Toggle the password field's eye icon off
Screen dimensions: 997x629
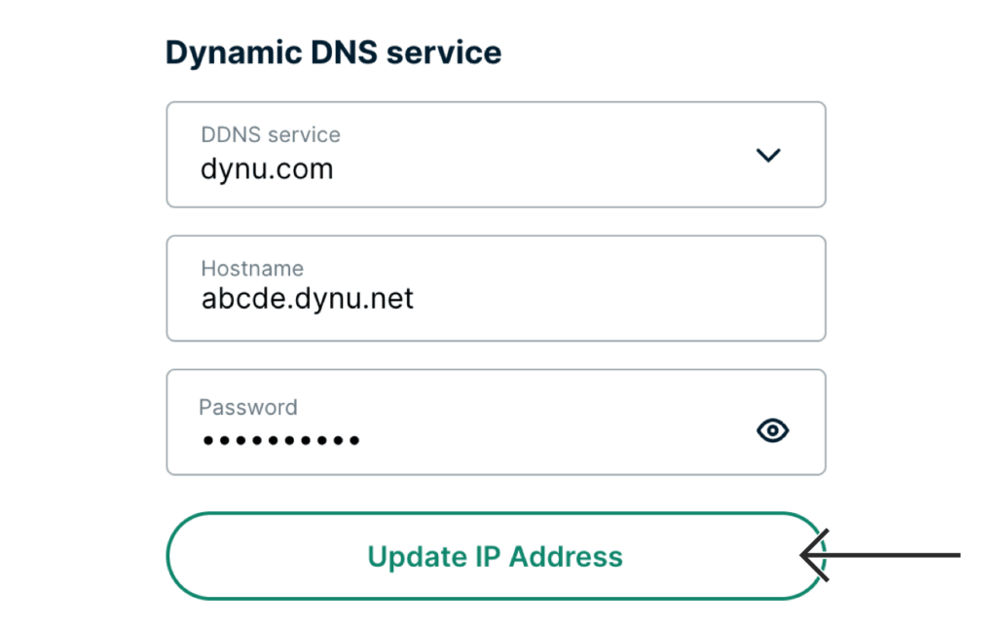click(x=772, y=429)
